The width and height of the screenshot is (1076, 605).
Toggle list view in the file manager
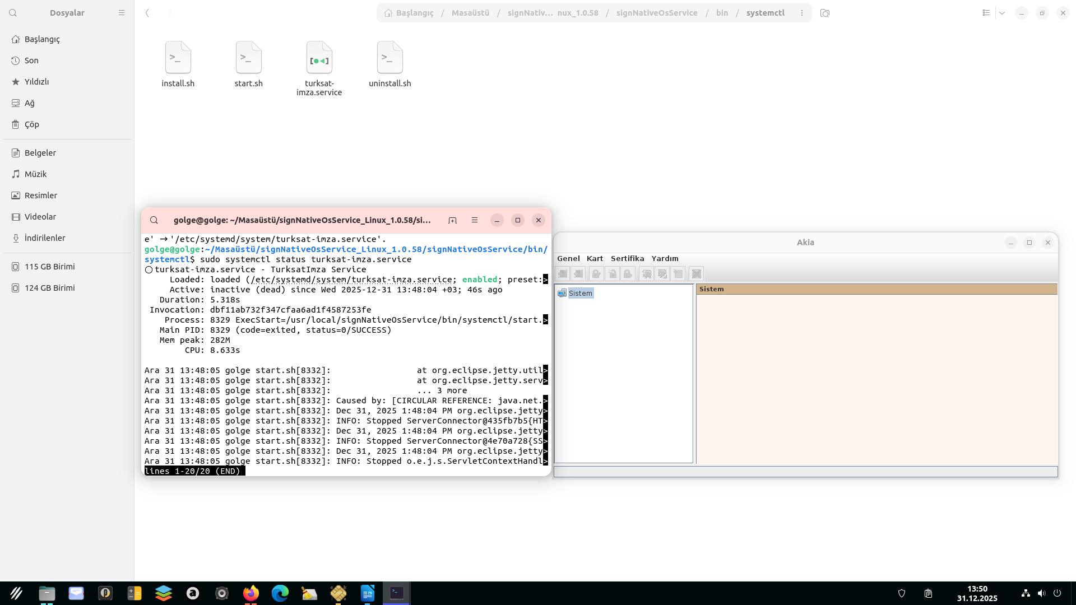click(986, 13)
